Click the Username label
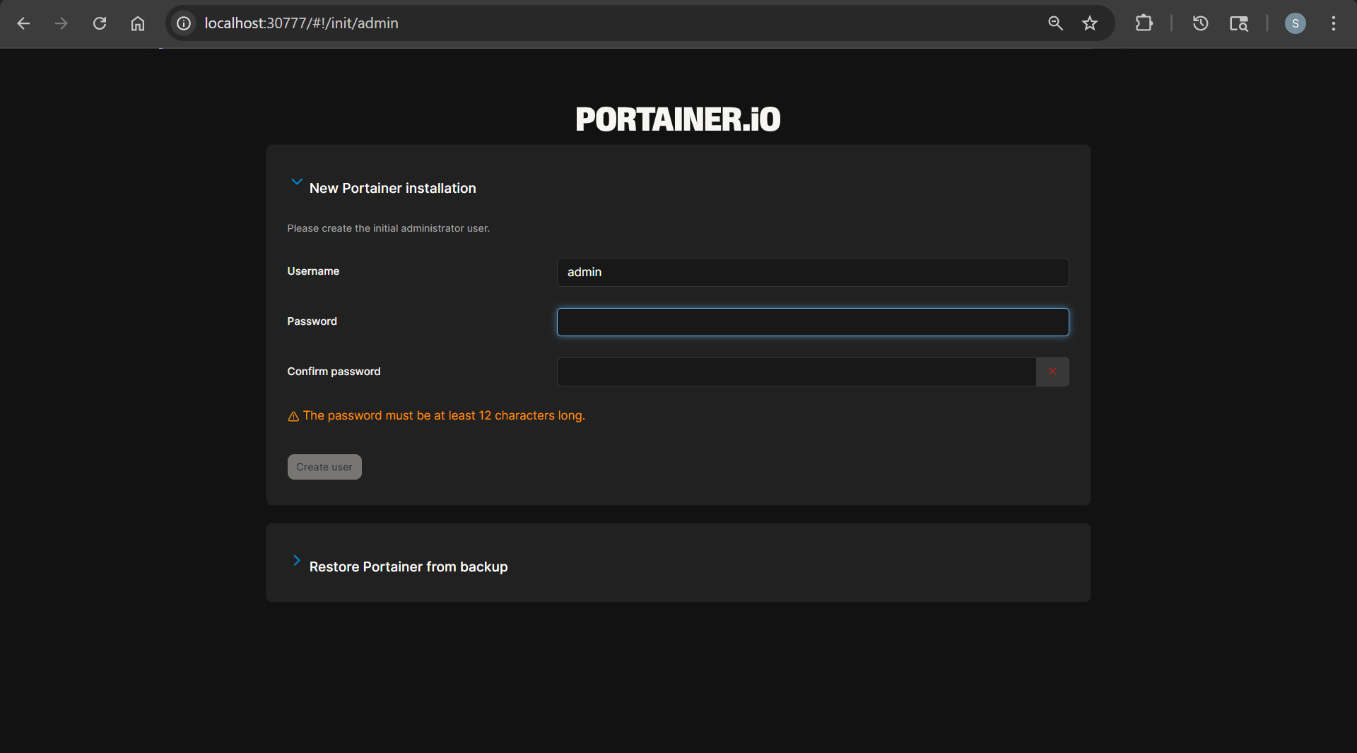This screenshot has width=1357, height=753. tap(313, 271)
